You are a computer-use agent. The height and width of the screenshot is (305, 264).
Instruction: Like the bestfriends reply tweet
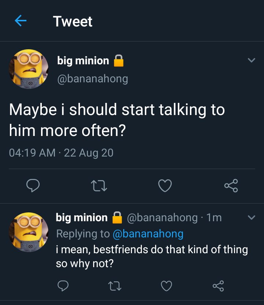point(166,286)
